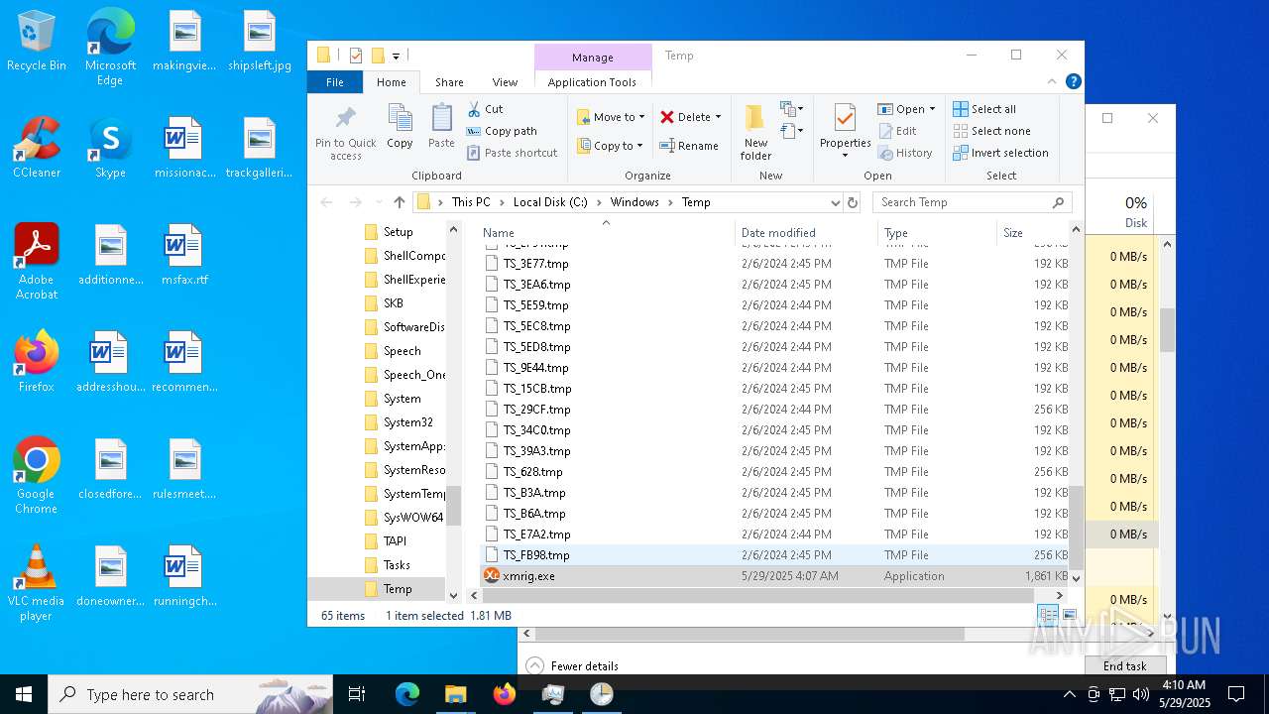This screenshot has height=714, width=1269.
Task: Refresh the Temp folder view
Action: pyautogui.click(x=852, y=202)
